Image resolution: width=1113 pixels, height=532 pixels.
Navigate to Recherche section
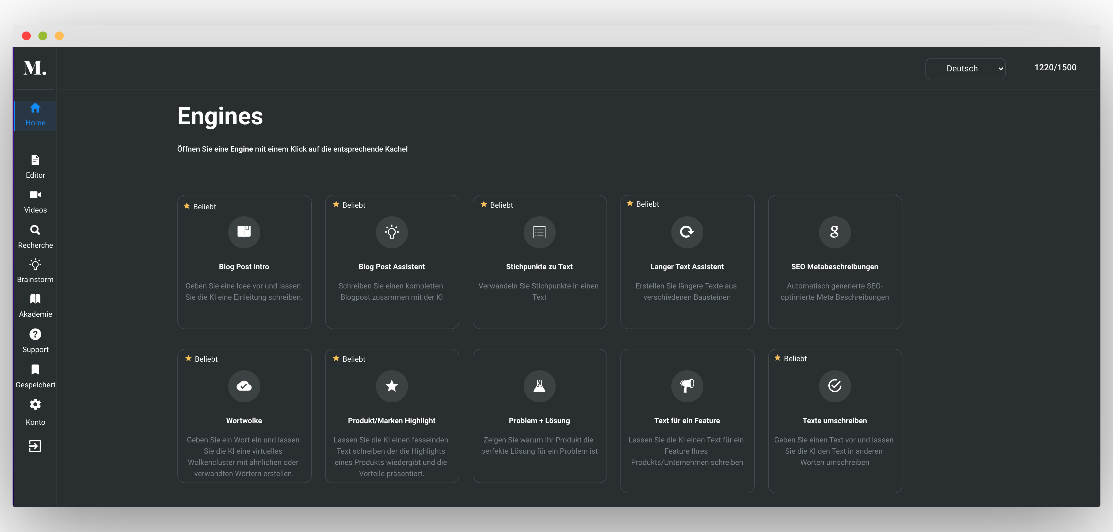35,237
